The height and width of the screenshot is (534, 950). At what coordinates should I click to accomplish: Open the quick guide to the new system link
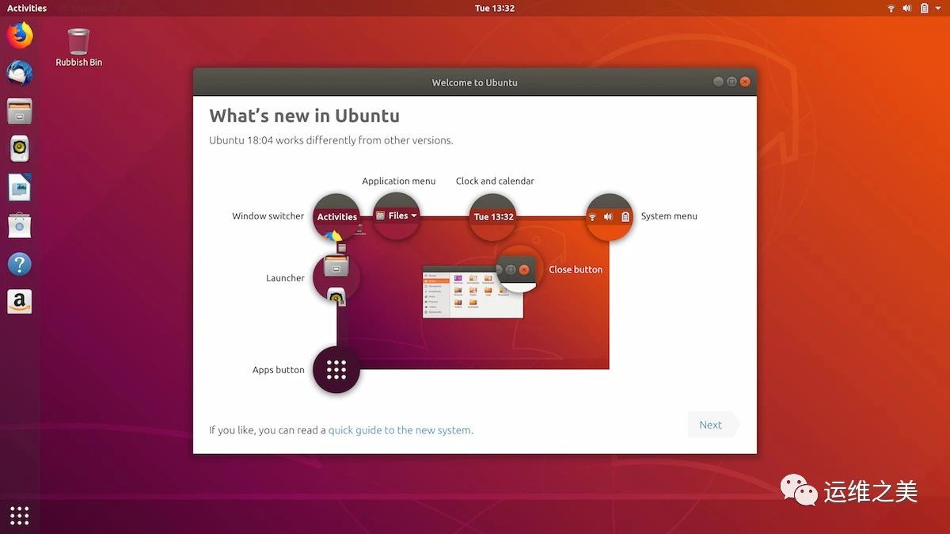click(400, 430)
